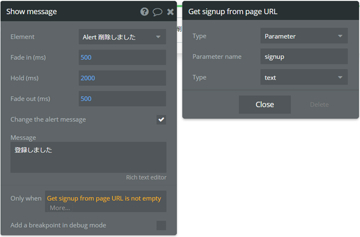Edit the Fade out (ms) value 500
This screenshot has width=360, height=237.
pyautogui.click(x=122, y=99)
